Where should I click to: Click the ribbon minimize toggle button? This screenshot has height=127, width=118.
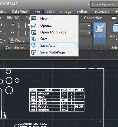114,18
